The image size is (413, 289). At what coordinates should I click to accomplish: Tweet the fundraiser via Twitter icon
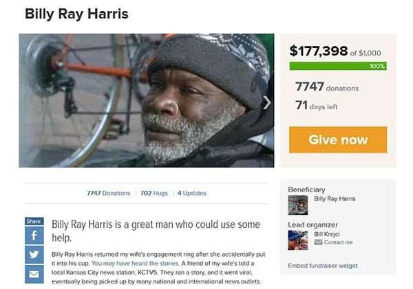coord(34,255)
